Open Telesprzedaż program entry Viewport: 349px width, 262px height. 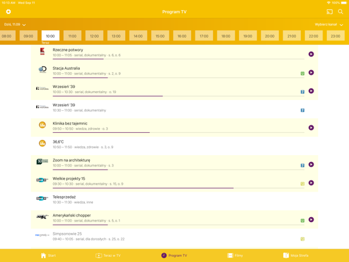coord(174,201)
